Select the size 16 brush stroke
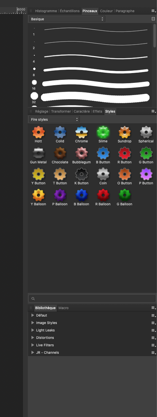This screenshot has height=417, width=157. tap(96, 83)
